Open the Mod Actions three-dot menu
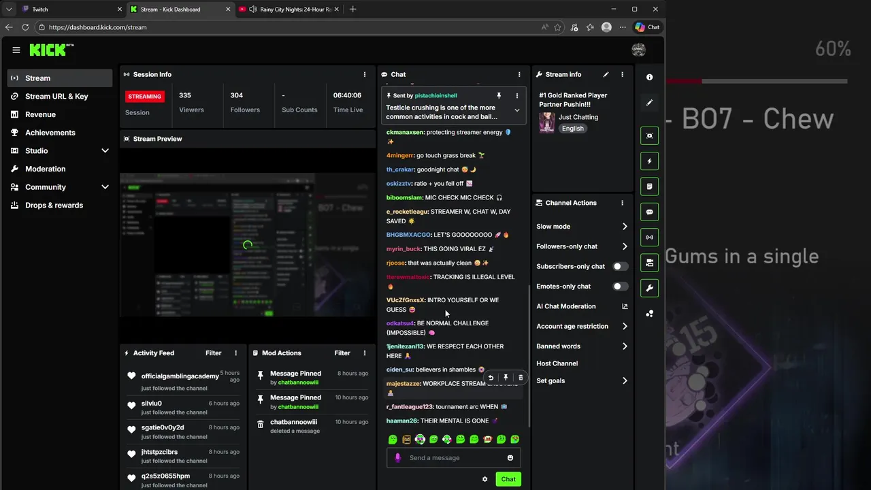This screenshot has width=871, height=490. (x=365, y=353)
